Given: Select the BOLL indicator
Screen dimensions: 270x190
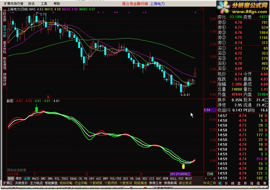Looking at the screenshot, I should [173, 179].
